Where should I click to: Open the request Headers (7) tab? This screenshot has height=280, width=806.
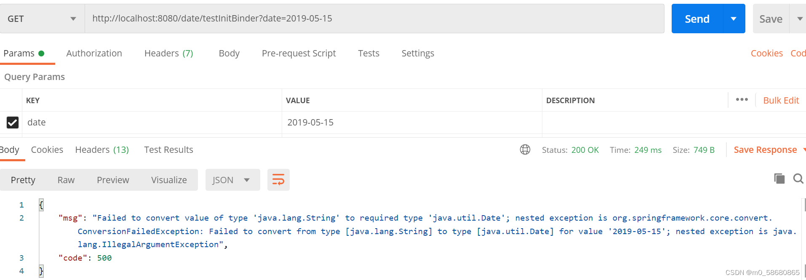pyautogui.click(x=168, y=53)
